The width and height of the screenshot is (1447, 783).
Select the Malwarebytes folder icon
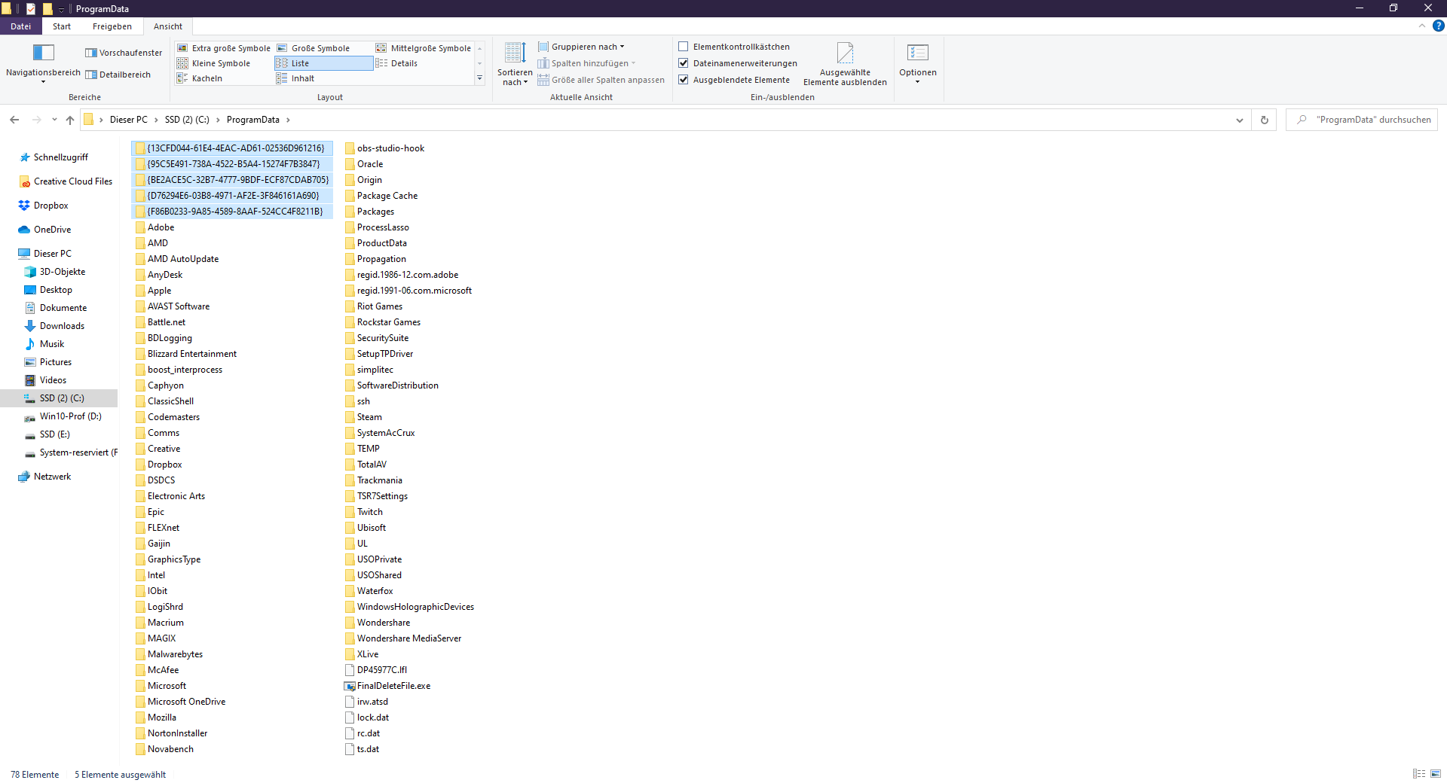click(140, 654)
